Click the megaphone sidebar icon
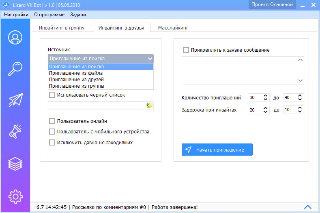The height and width of the screenshot is (213, 320). click(x=15, y=132)
